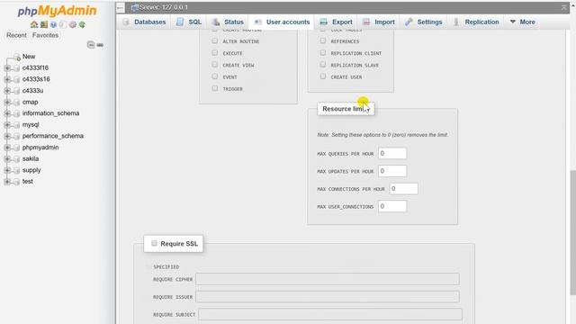
Task: Click the vertical page scrollbar thumb
Action: coord(572,233)
